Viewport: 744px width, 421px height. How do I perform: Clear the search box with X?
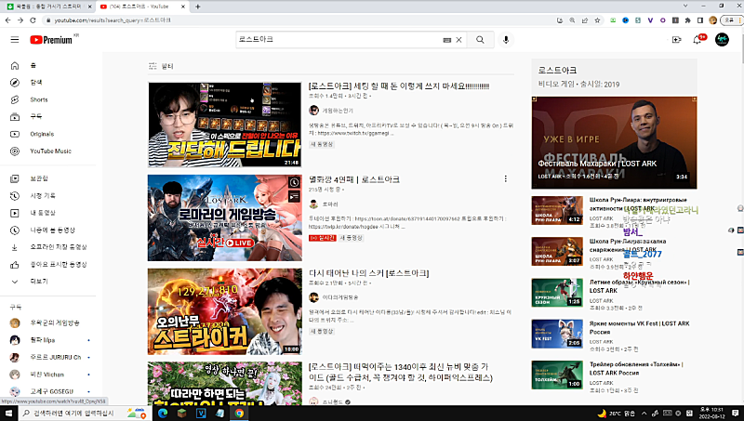click(x=458, y=40)
